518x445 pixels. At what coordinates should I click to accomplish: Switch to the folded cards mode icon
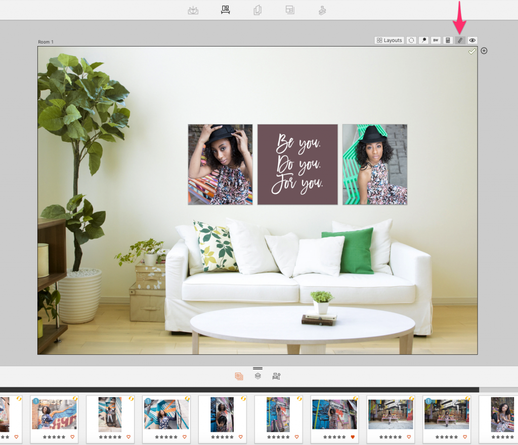tap(257, 10)
